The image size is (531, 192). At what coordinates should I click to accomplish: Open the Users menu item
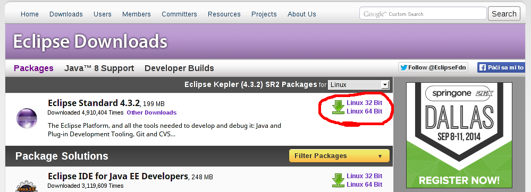point(103,14)
